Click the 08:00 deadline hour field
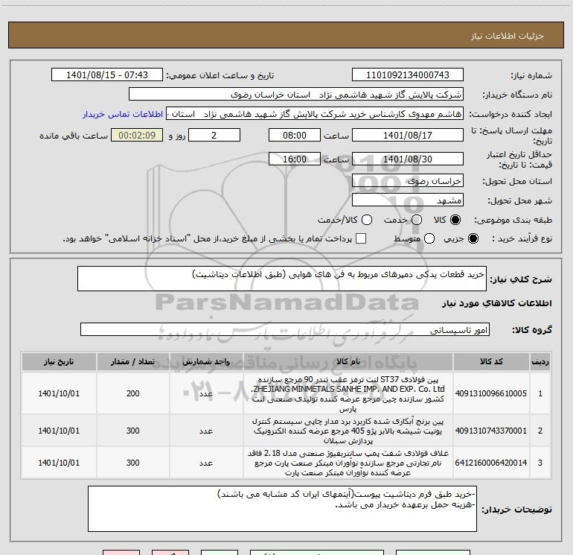 [x=295, y=135]
